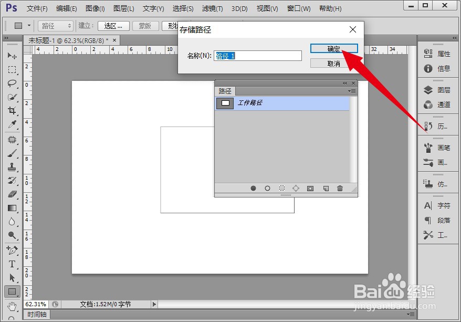Click the 名称 path name input field
Screen dimensions: 461x322
tap(258, 56)
